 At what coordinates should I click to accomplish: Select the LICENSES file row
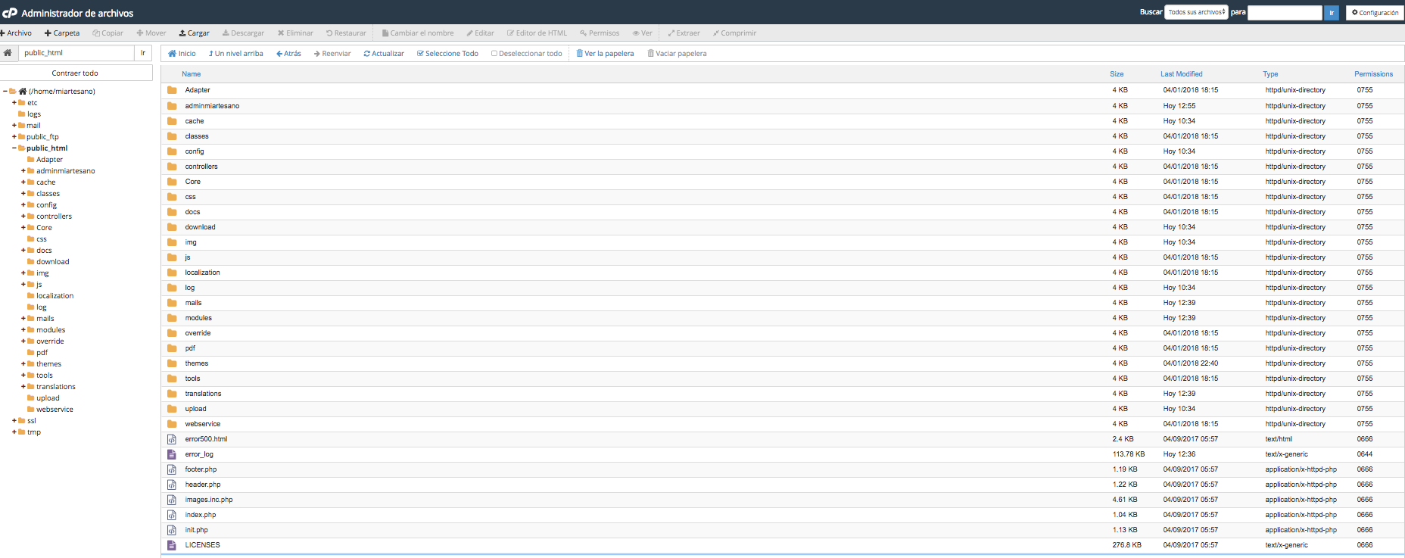point(783,545)
